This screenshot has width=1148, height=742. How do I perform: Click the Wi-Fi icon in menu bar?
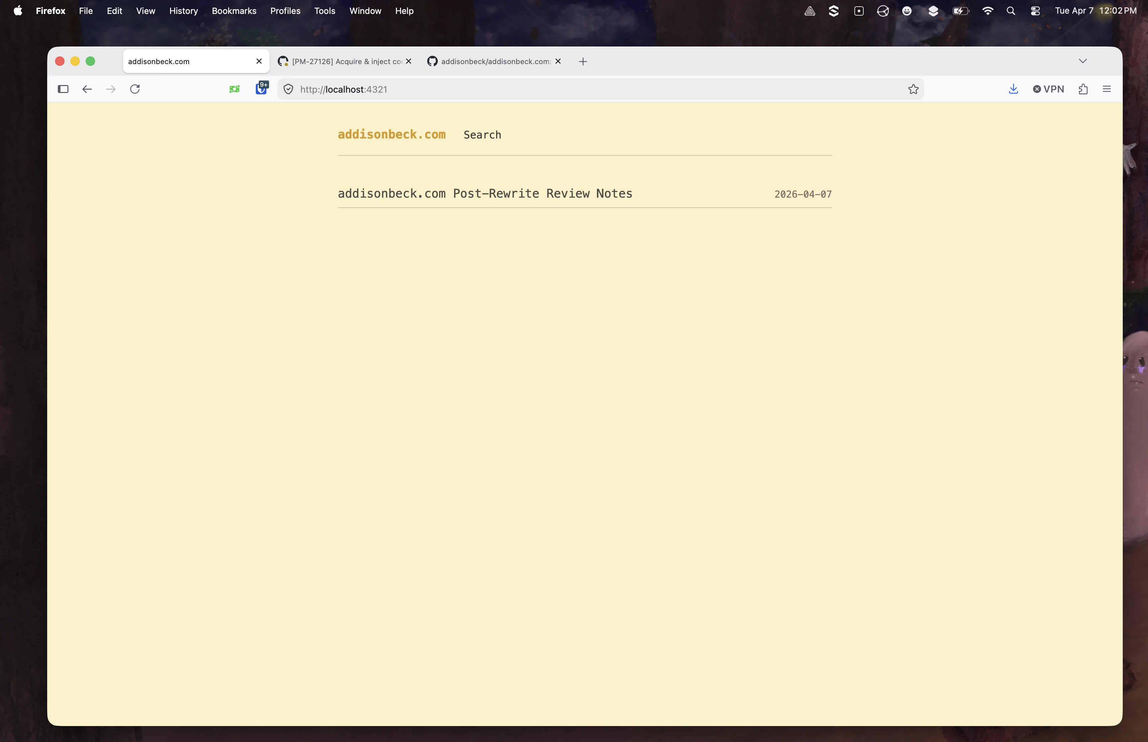point(988,11)
